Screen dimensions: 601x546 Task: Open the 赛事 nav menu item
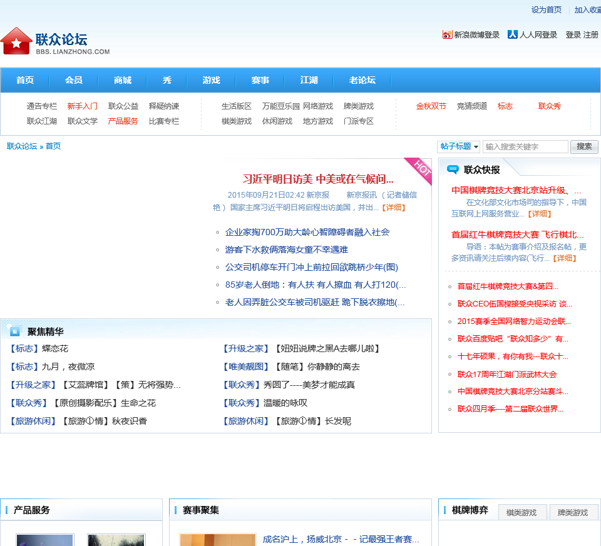(260, 80)
